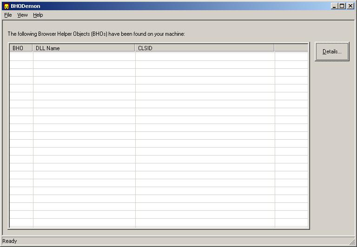Open the Help menu
357x247 pixels.
[x=38, y=15]
